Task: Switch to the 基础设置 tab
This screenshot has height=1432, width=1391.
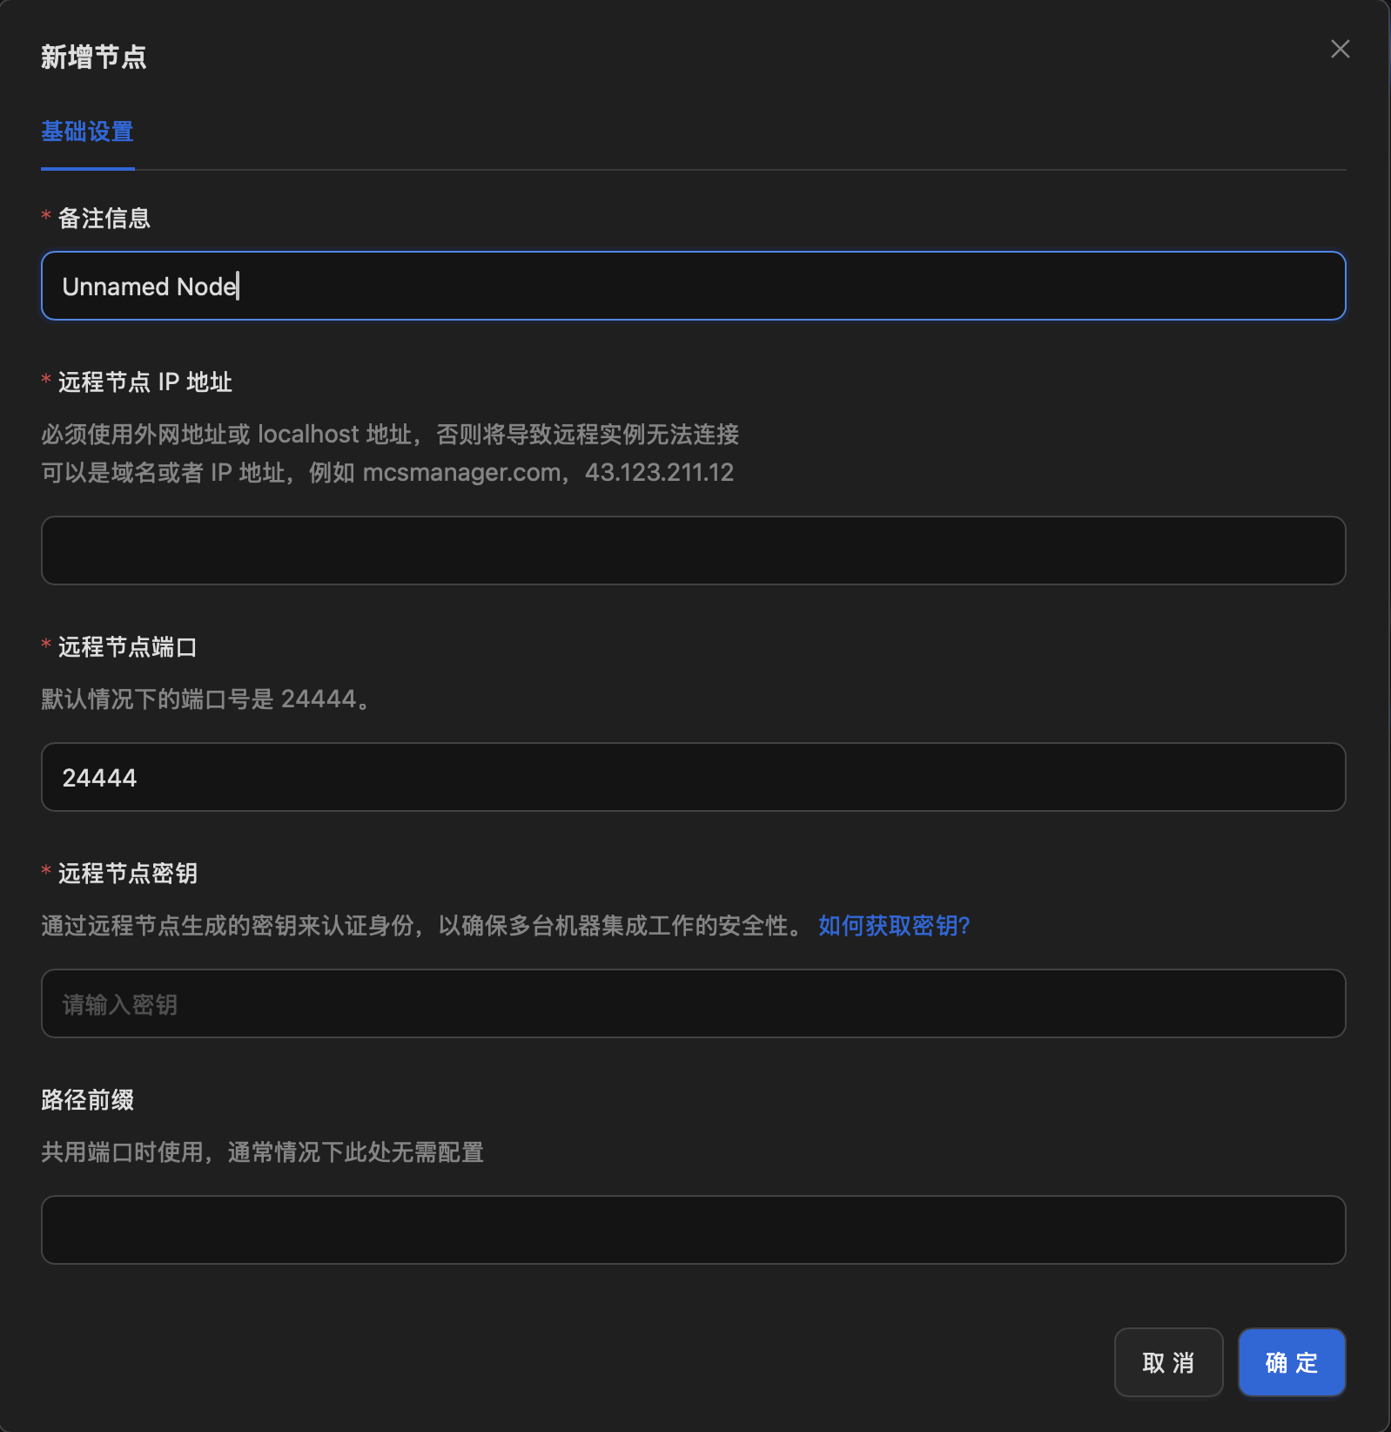Action: (x=87, y=132)
